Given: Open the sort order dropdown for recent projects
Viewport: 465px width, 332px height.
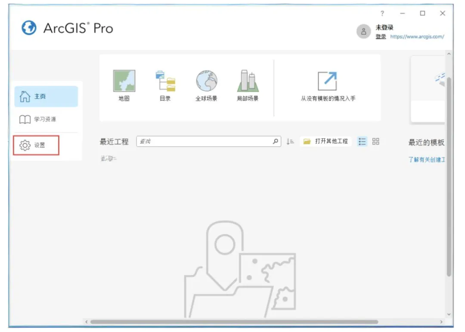Looking at the screenshot, I should point(290,141).
